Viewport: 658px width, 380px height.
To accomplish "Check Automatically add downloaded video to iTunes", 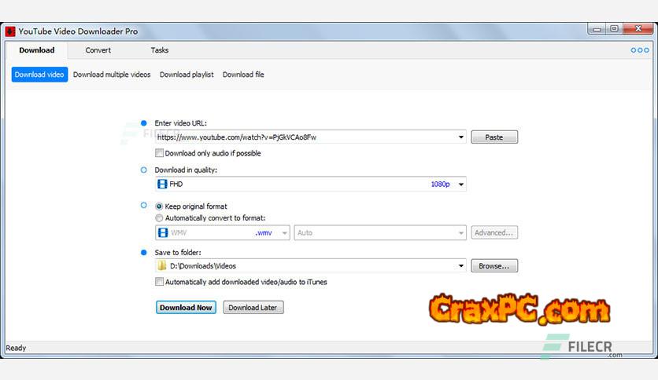I will (x=159, y=282).
